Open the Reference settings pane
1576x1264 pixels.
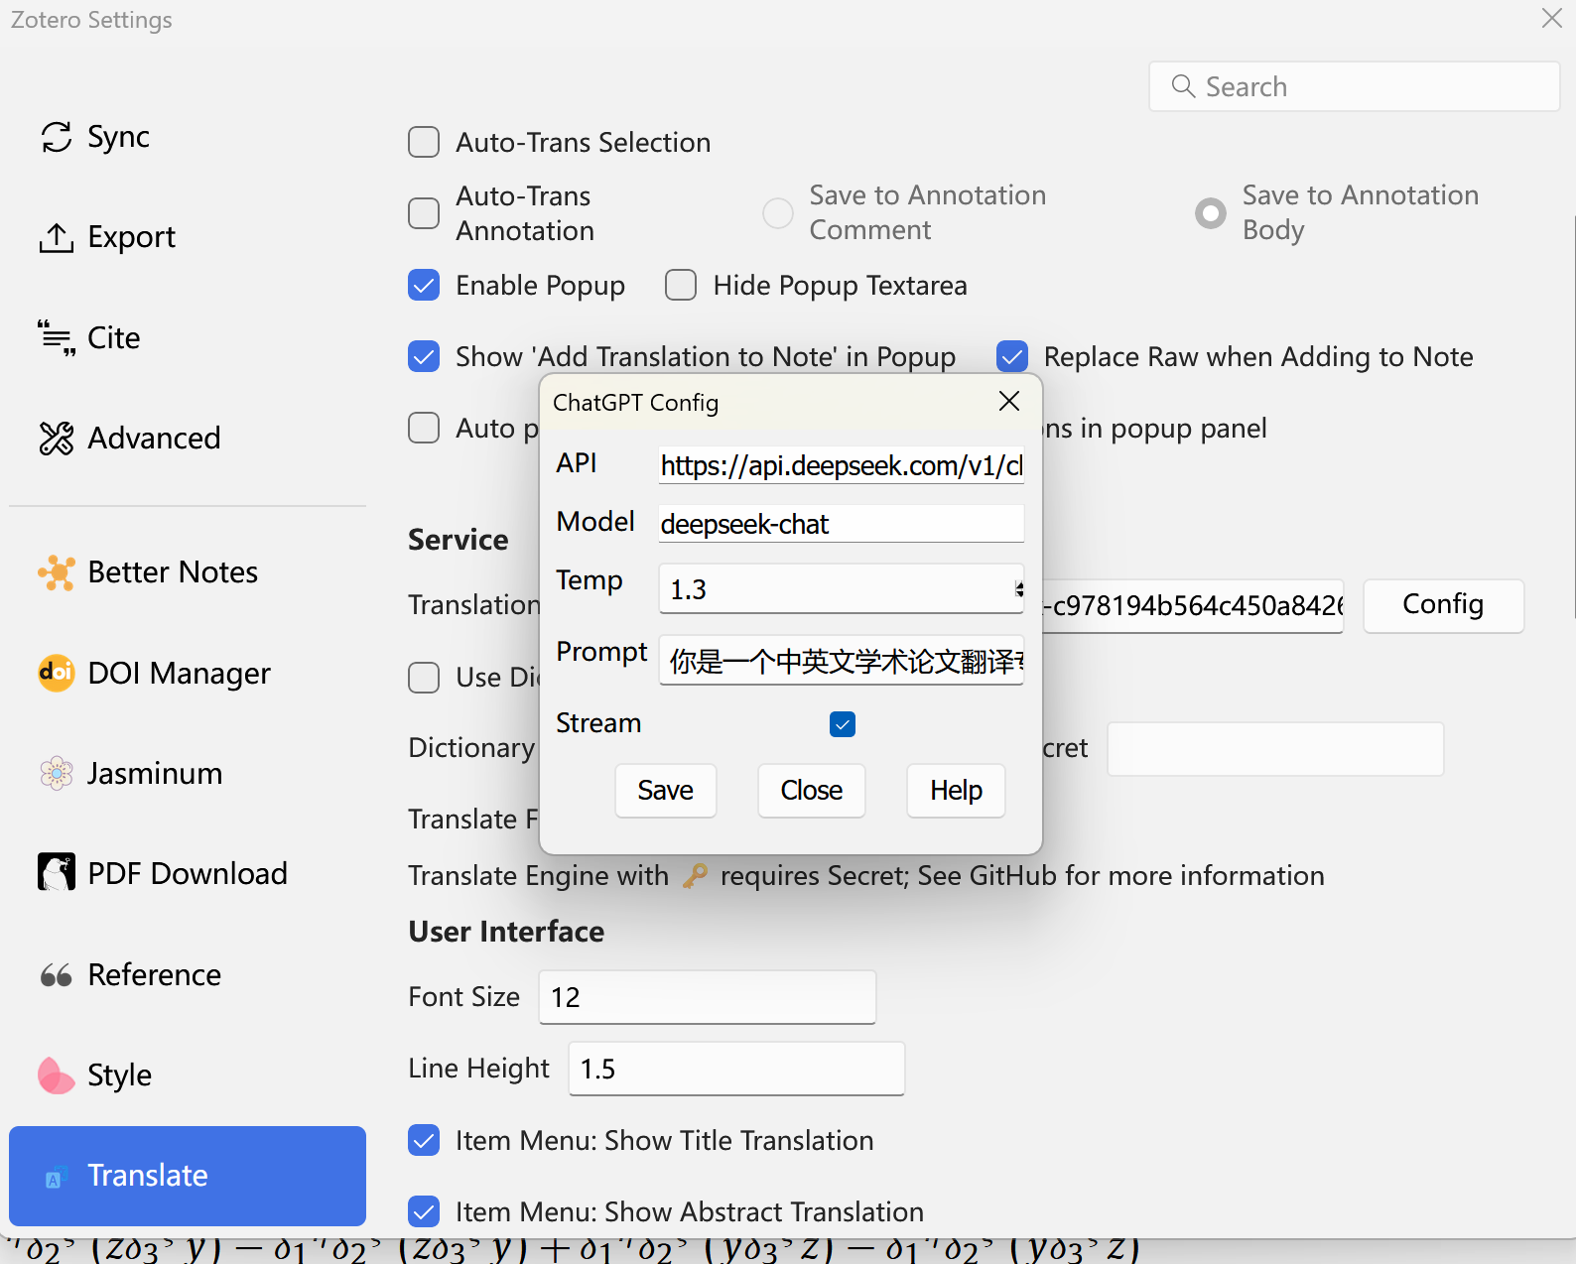tap(154, 975)
